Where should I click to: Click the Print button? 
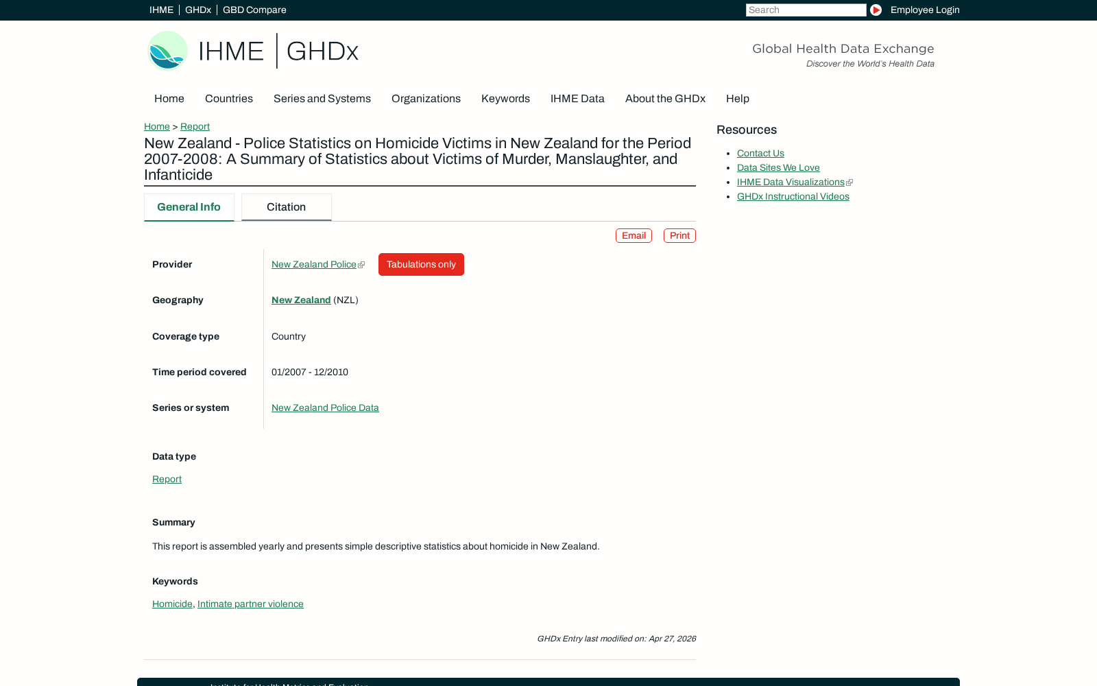click(679, 235)
